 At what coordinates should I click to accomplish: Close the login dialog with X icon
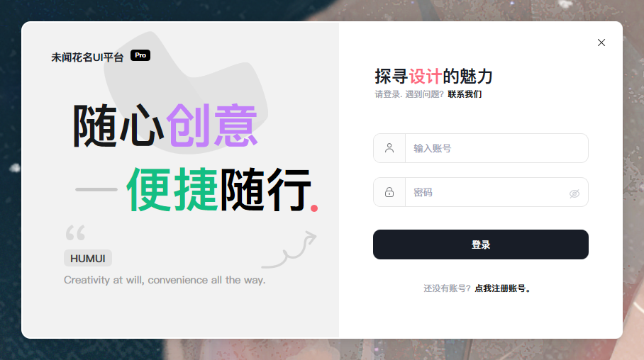[601, 43]
